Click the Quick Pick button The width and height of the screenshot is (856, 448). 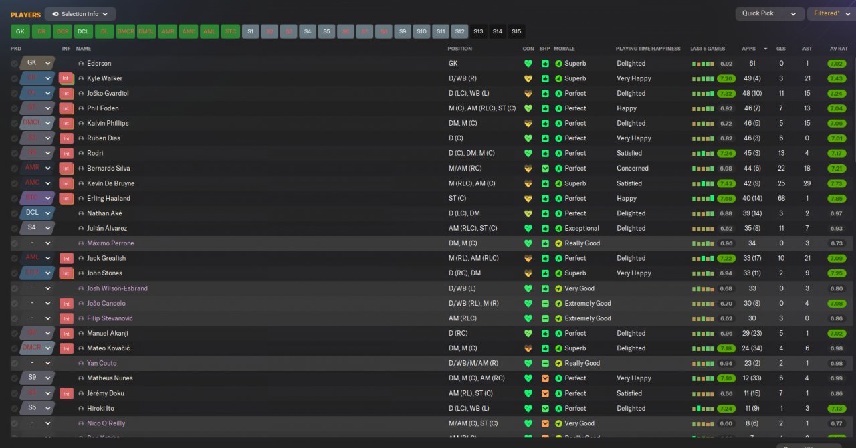coord(758,13)
